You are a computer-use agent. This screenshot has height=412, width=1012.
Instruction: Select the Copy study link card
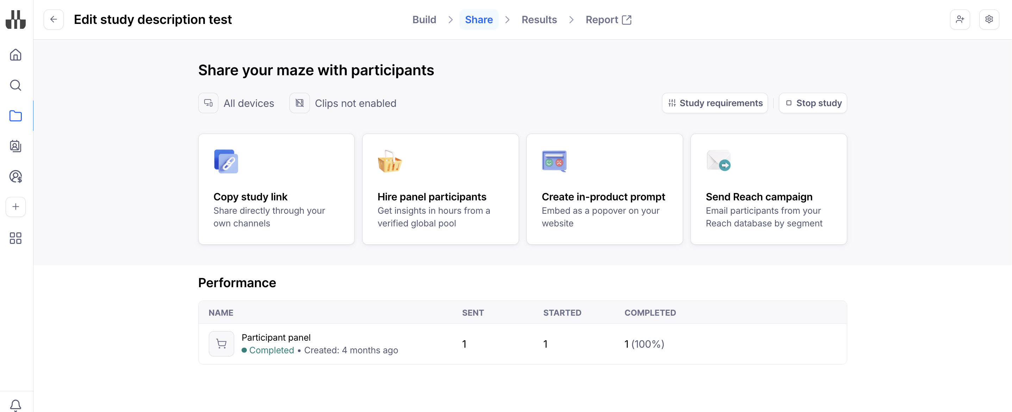click(x=276, y=189)
